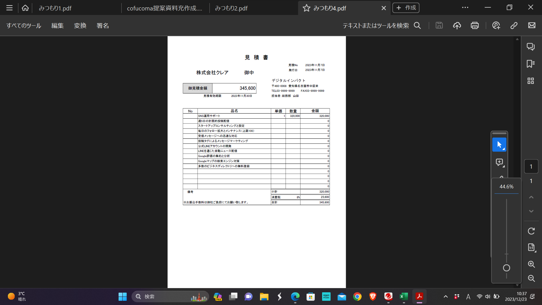The image size is (542, 305).
Task: Activate the selection arrow tool
Action: [x=499, y=145]
